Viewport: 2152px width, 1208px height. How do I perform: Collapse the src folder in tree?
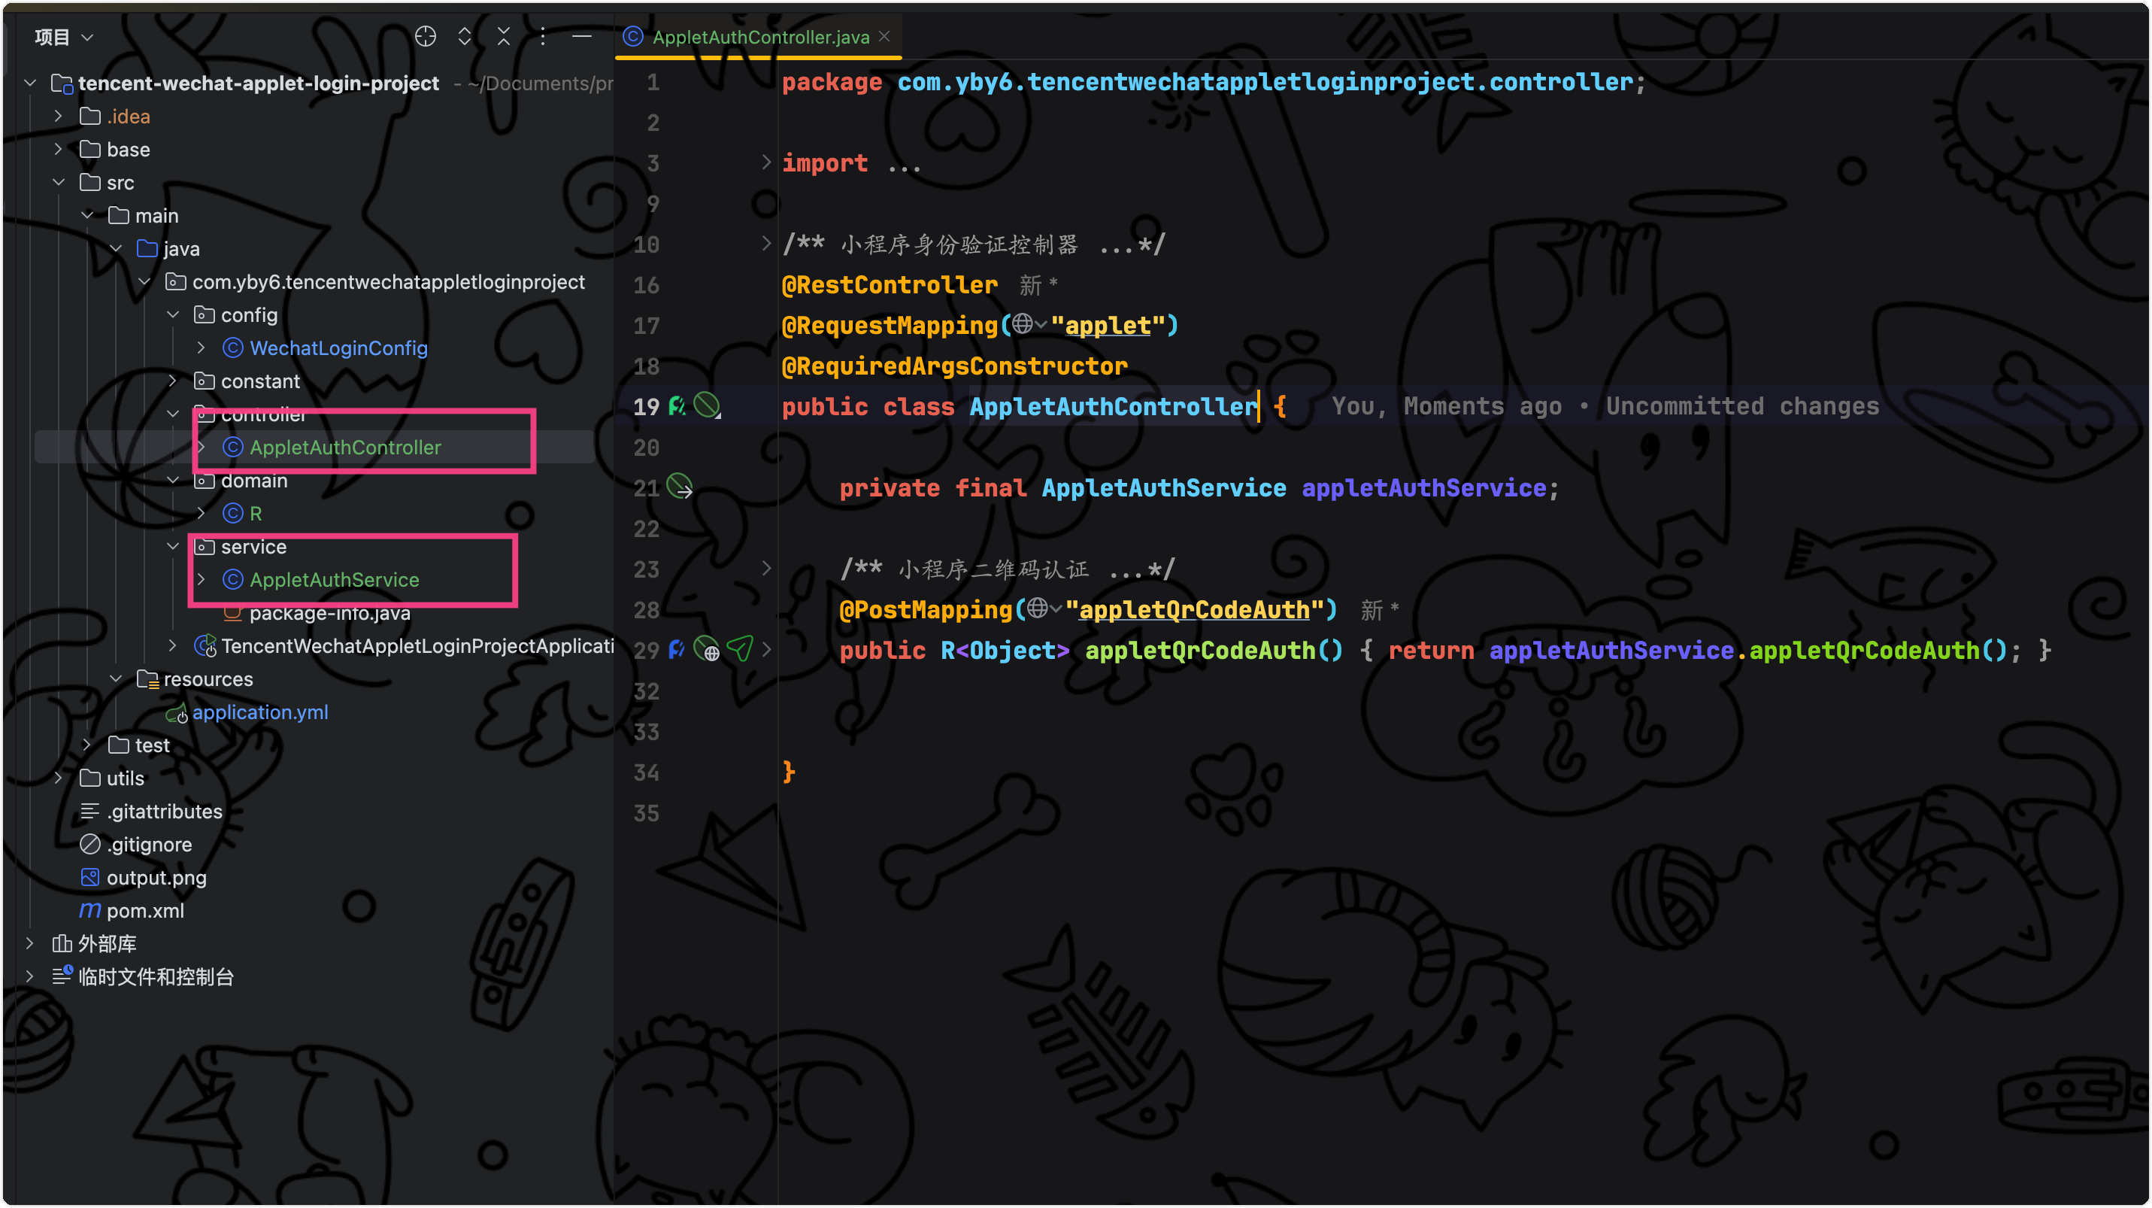(x=59, y=182)
